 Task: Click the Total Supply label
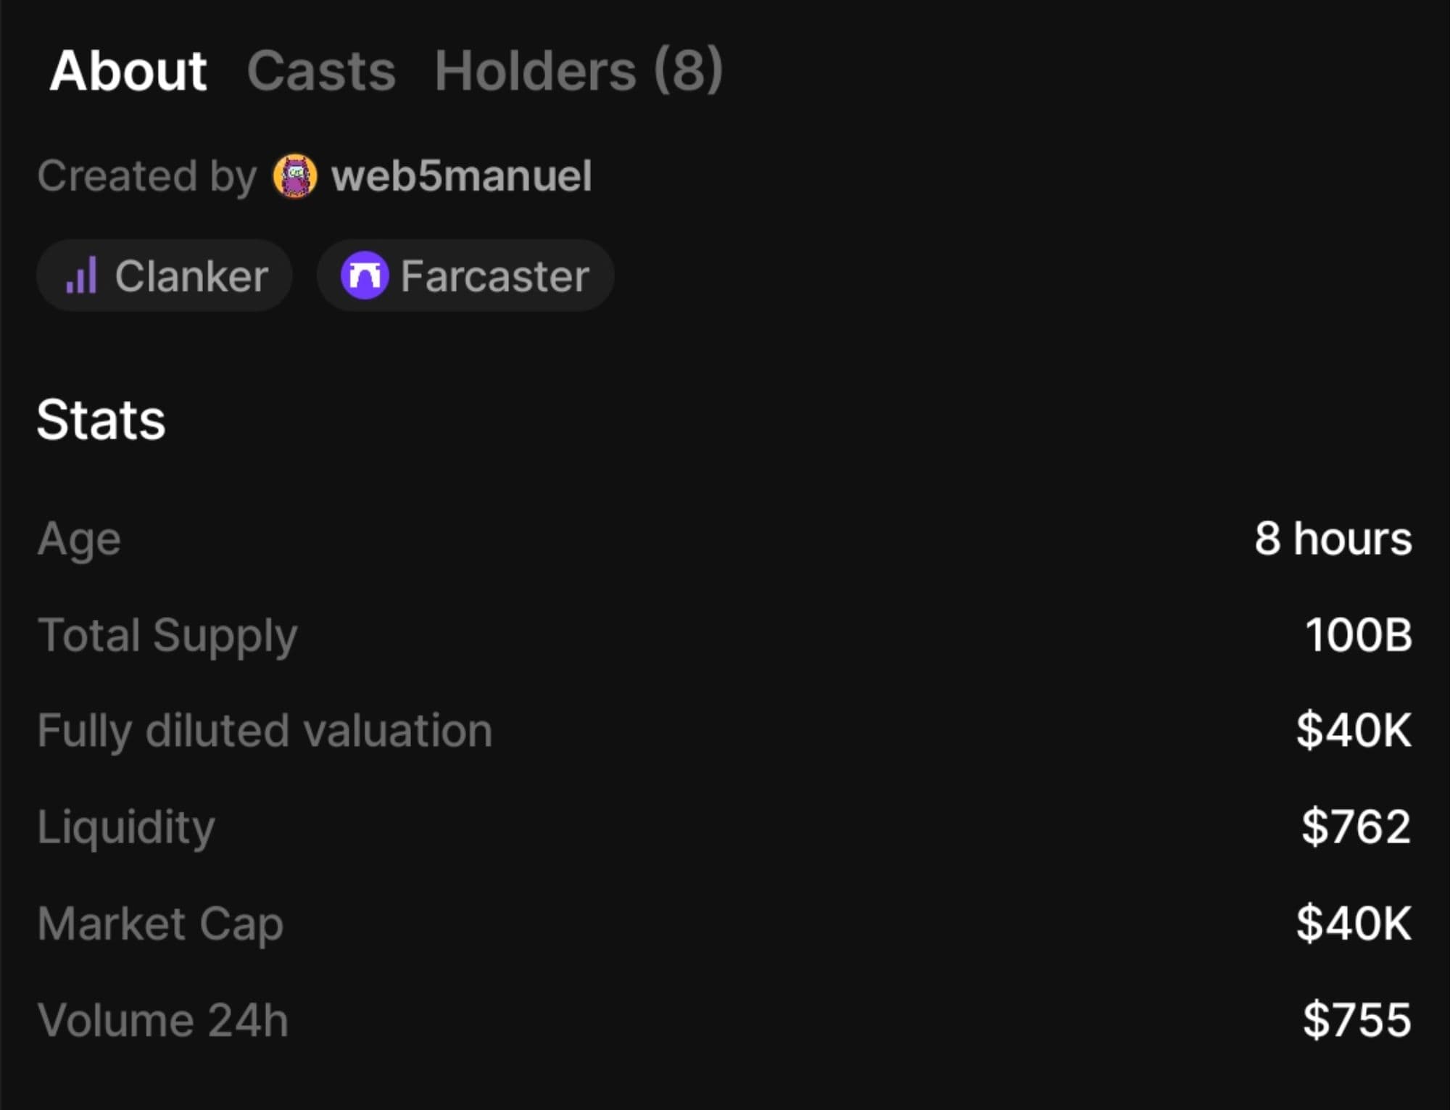pyautogui.click(x=167, y=635)
